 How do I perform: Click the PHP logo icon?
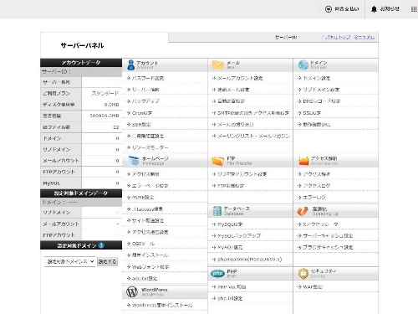coord(217,274)
